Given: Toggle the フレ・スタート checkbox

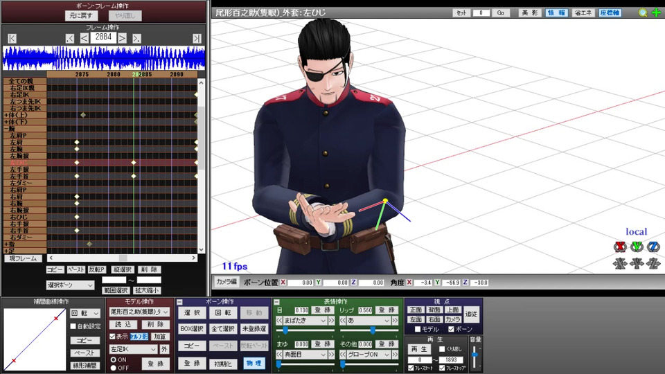Looking at the screenshot, I should (411, 368).
